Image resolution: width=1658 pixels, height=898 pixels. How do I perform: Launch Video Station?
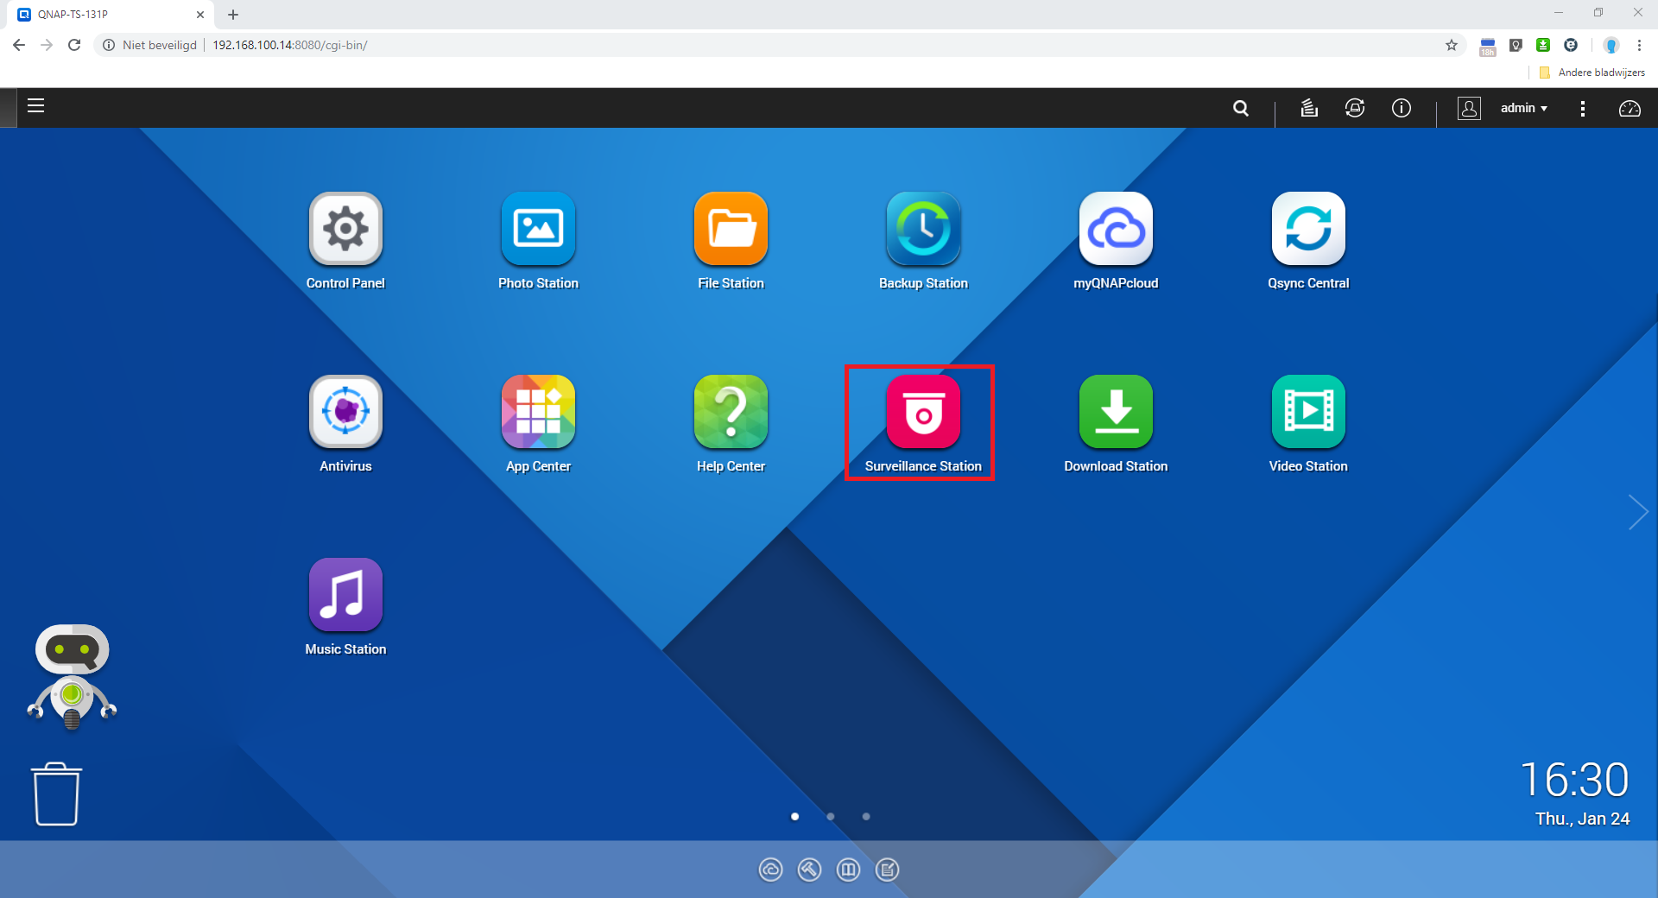point(1308,412)
